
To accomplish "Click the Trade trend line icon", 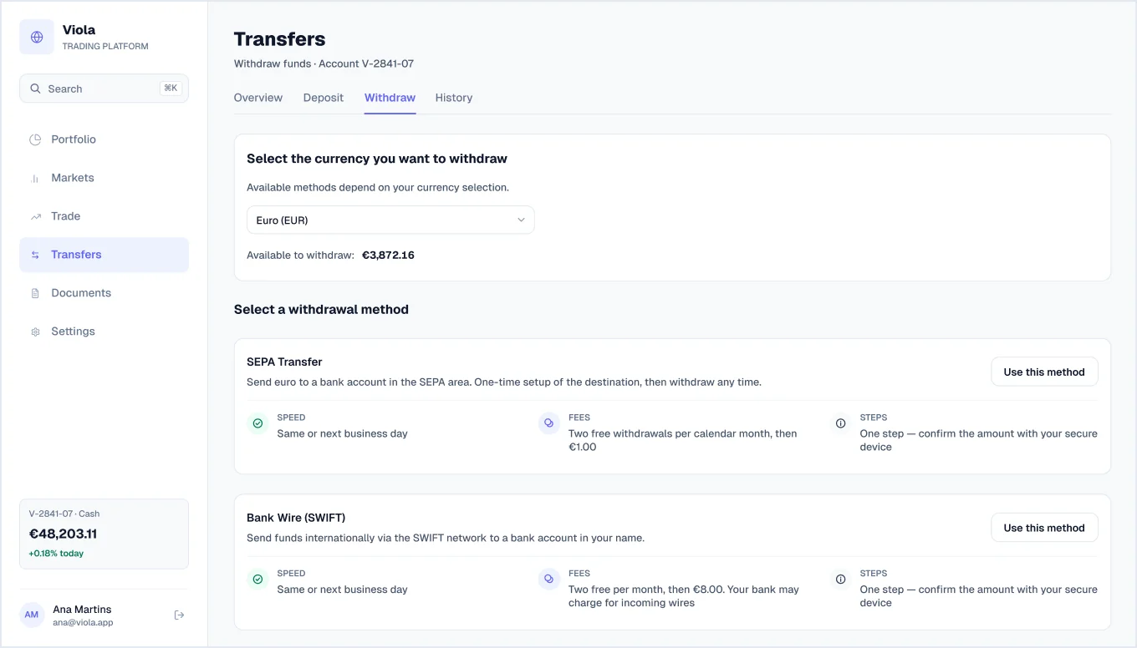I will click(x=35, y=216).
